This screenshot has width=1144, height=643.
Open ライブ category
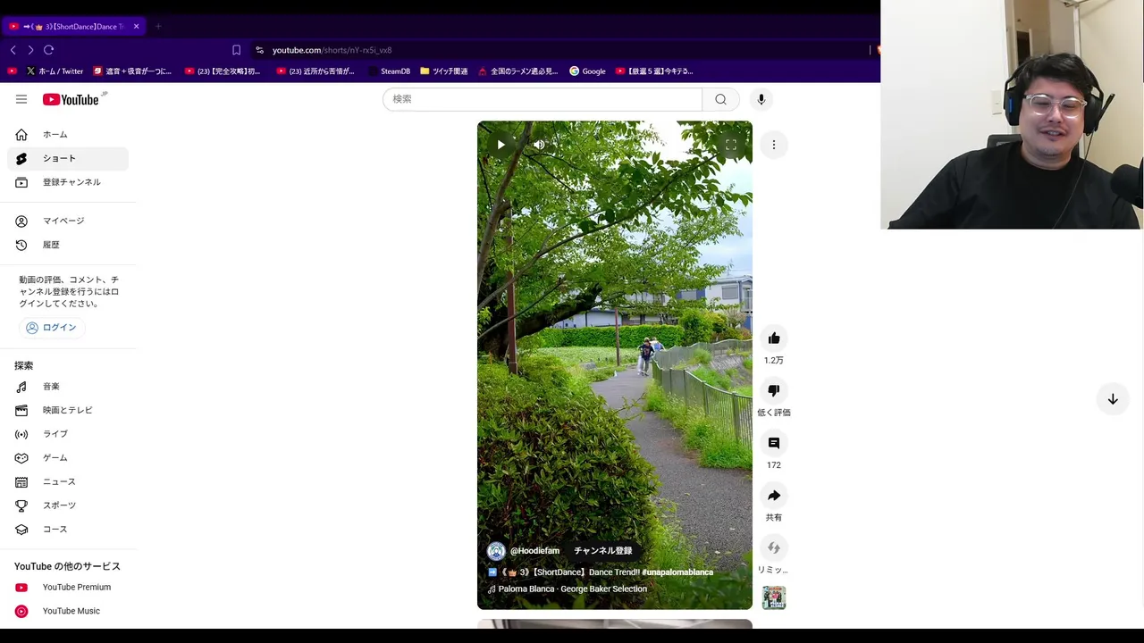tap(68, 434)
